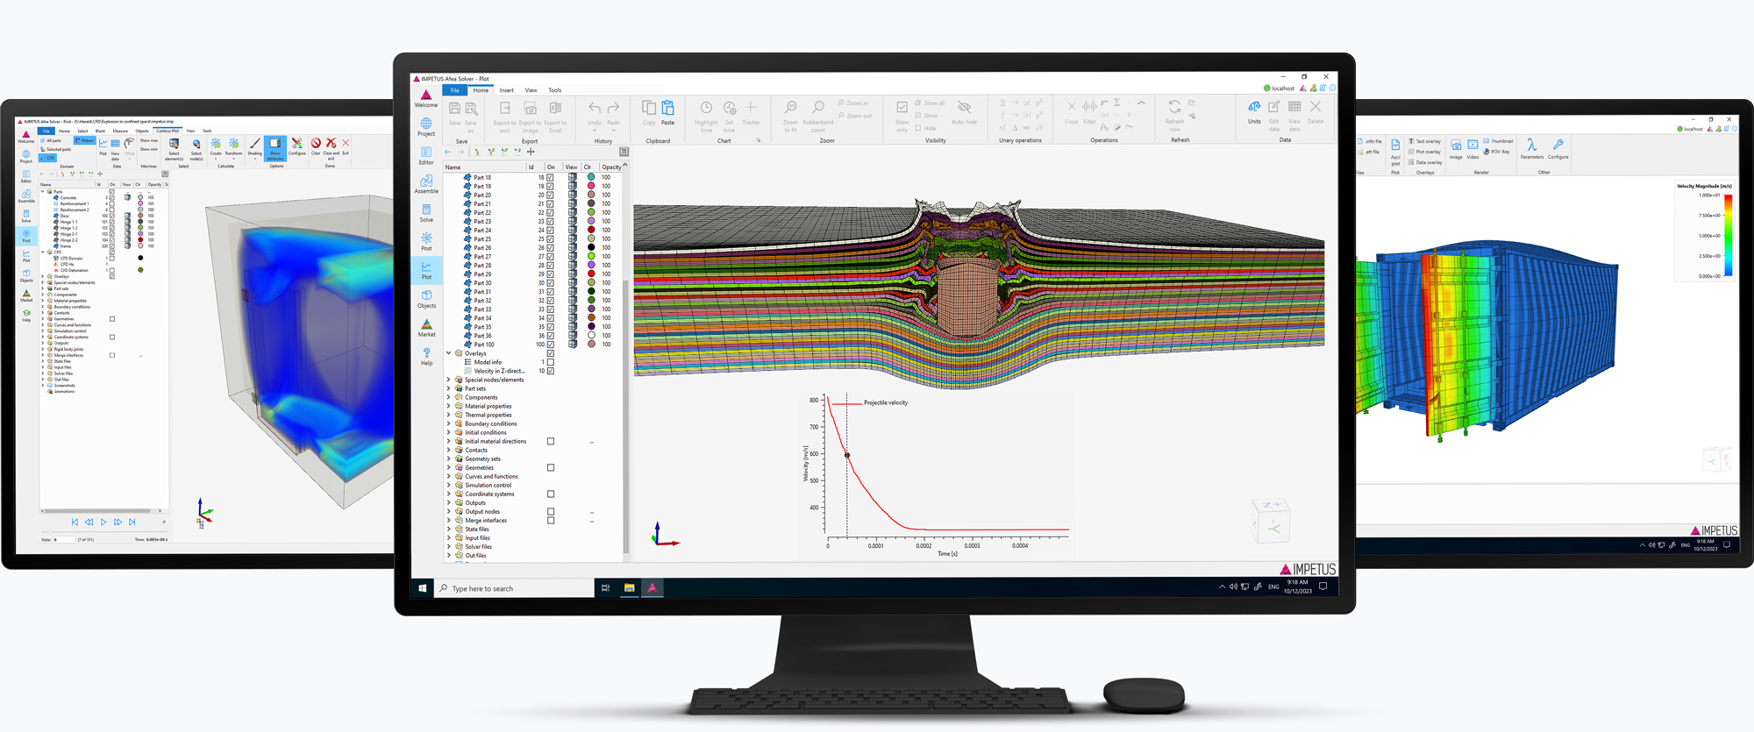This screenshot has width=1754, height=732.
Task: Open Units in the Data group
Action: [1254, 113]
